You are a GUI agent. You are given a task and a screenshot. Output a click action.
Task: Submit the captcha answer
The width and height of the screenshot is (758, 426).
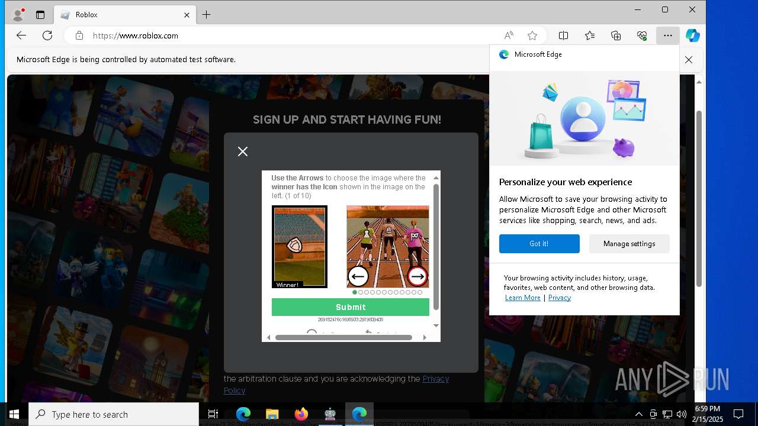[351, 307]
